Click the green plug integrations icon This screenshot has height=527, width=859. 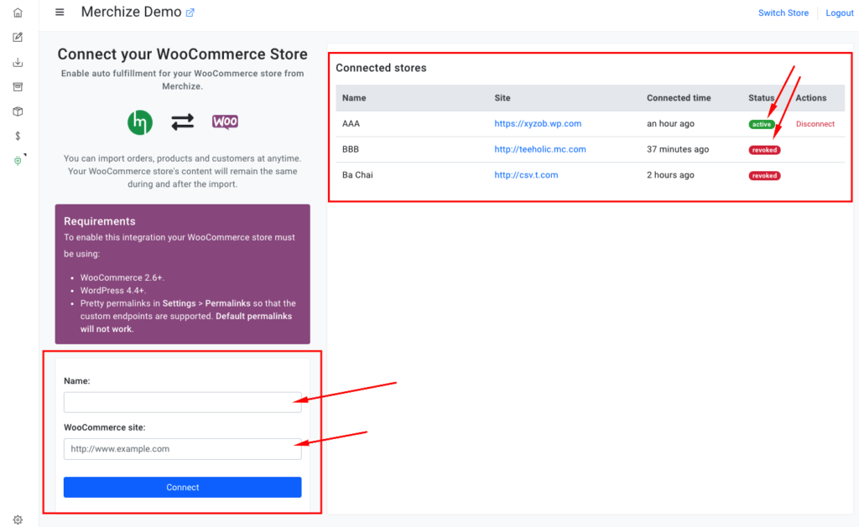[x=18, y=160]
